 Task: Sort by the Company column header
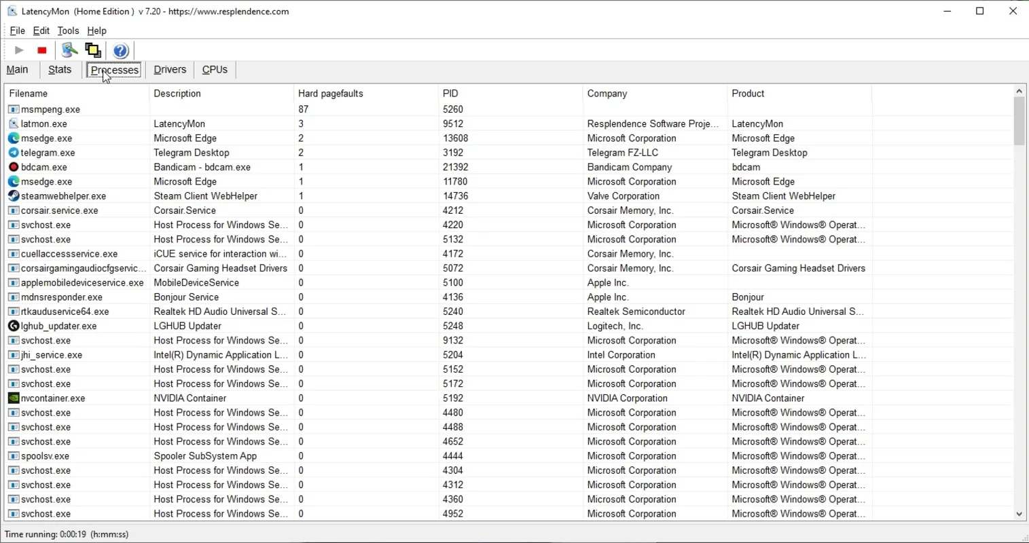point(655,94)
